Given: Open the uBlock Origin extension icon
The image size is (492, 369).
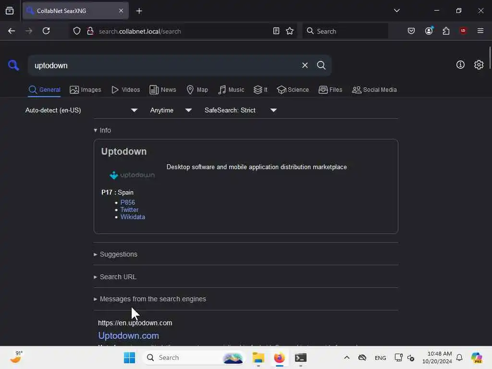Looking at the screenshot, I should tap(463, 31).
